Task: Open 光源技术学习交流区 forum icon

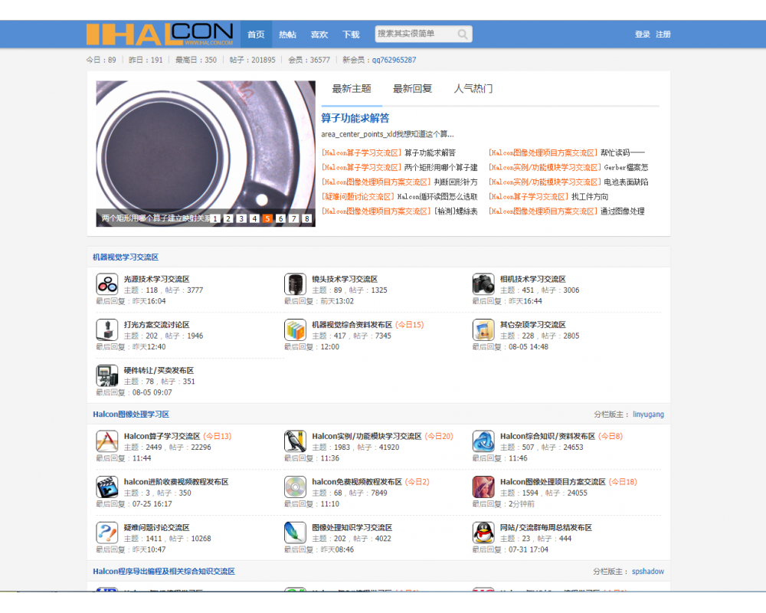Action: click(107, 284)
